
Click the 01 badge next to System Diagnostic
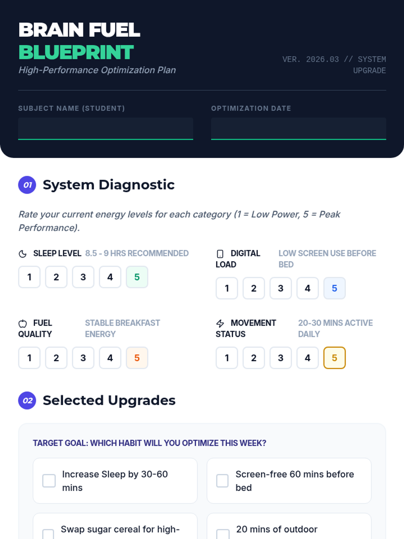point(27,185)
